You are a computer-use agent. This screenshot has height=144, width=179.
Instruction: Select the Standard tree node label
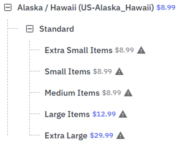pyautogui.click(x=57, y=29)
